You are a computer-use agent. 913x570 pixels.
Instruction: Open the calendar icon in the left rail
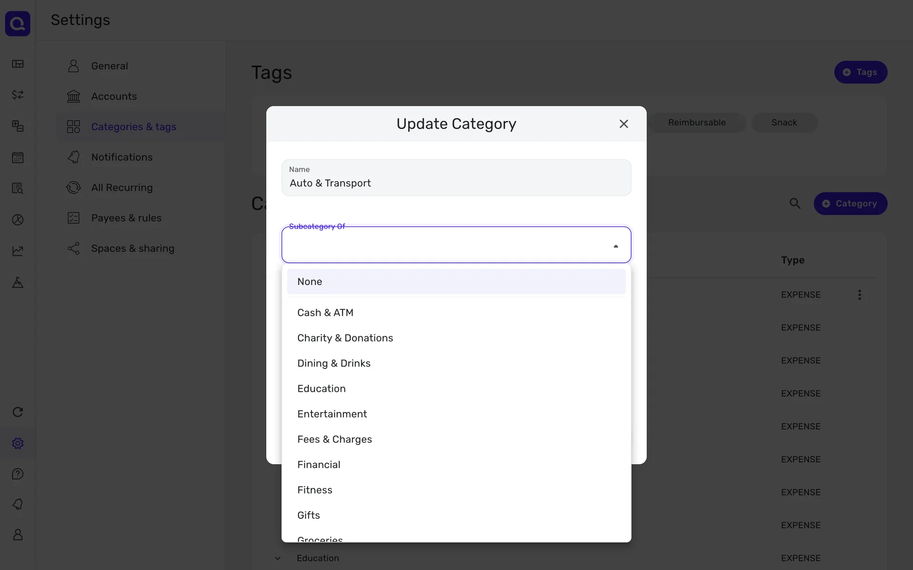click(x=18, y=157)
